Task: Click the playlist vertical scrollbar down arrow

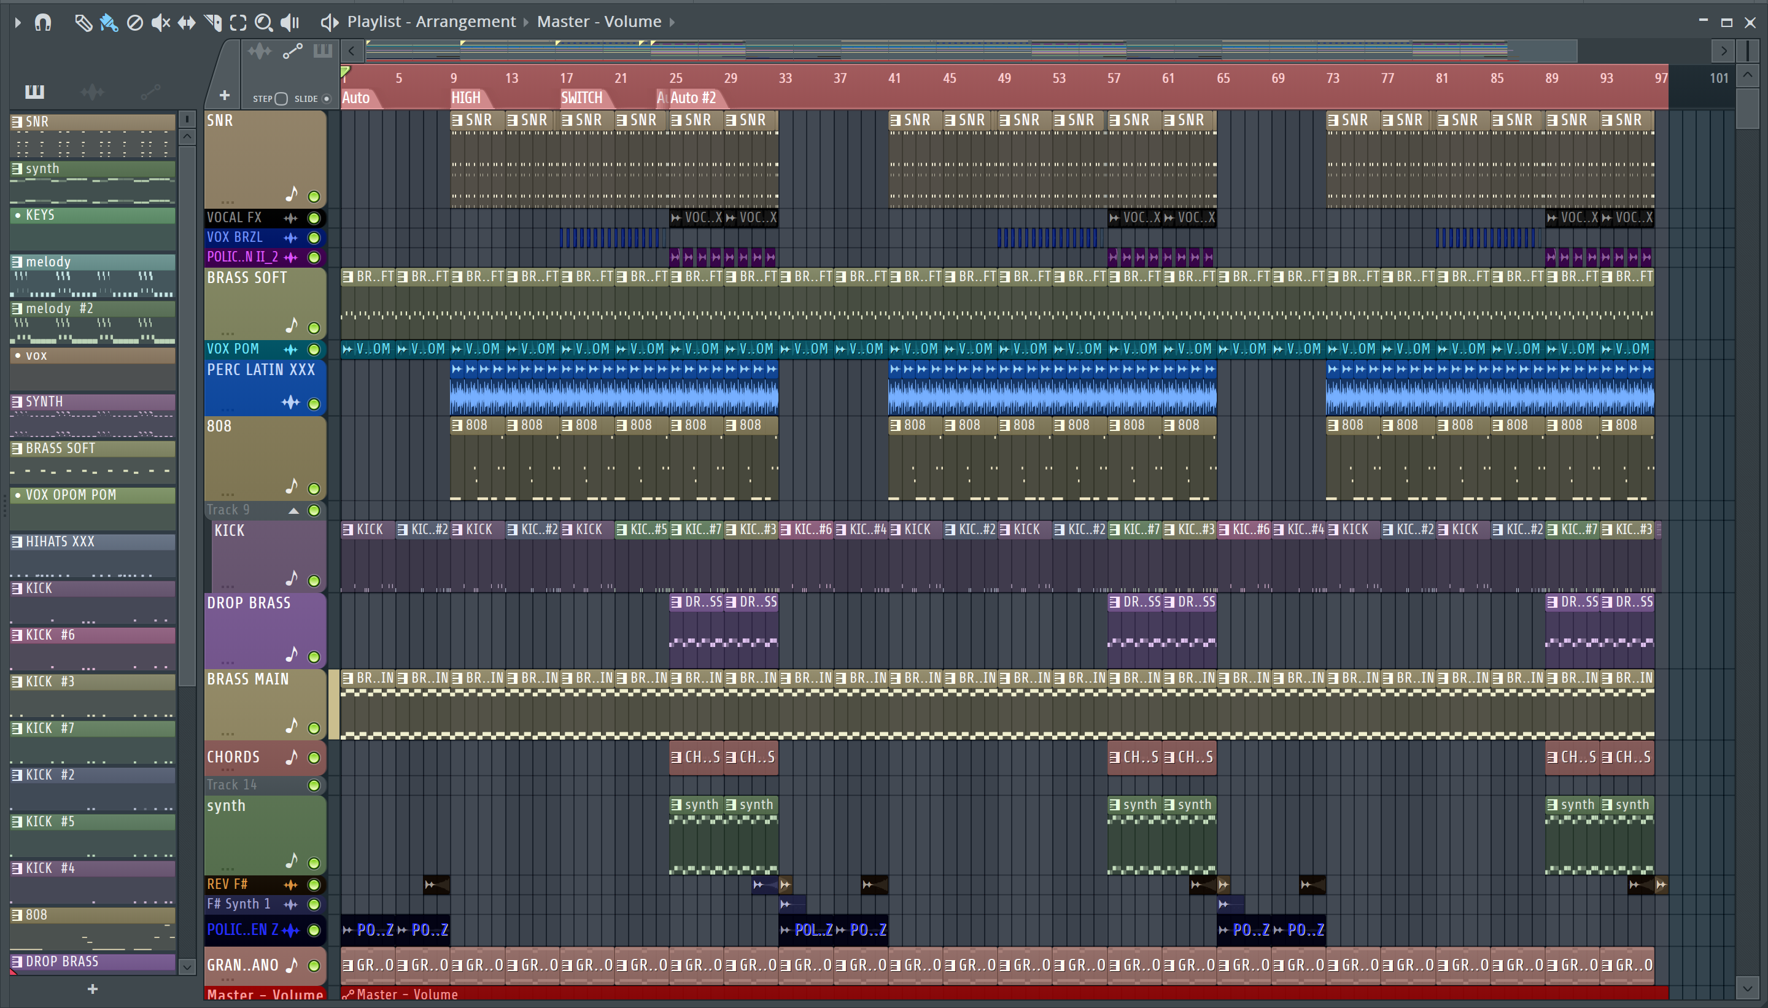Action: click(1747, 987)
